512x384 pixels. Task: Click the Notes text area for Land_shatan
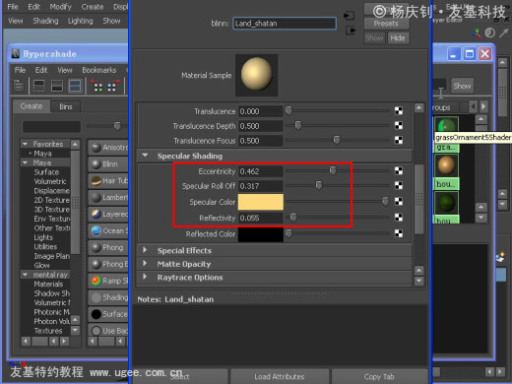[x=281, y=334]
